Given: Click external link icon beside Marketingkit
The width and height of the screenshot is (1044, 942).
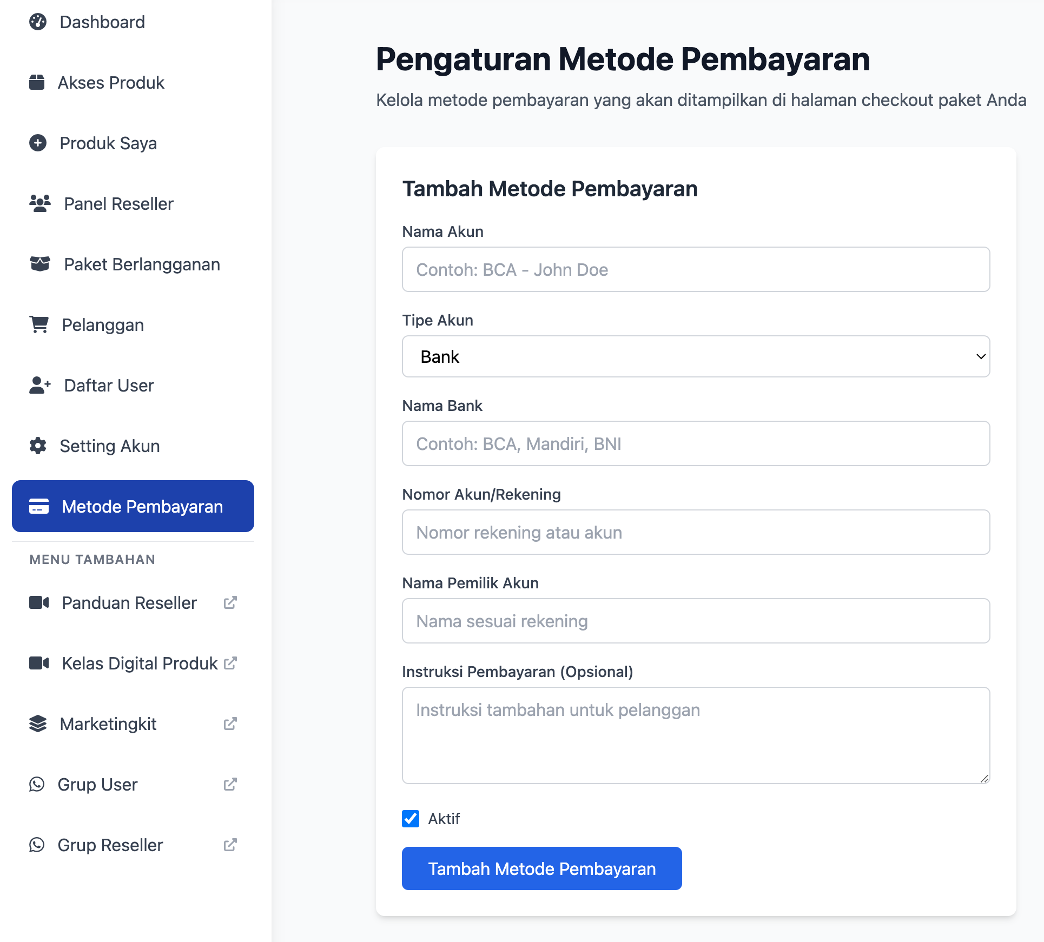Looking at the screenshot, I should click(x=230, y=724).
